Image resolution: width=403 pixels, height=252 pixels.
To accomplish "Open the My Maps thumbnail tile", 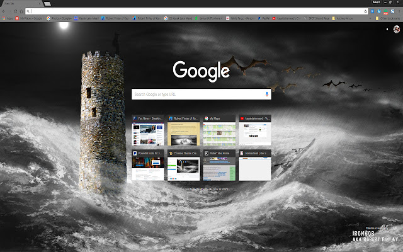I will [219, 130].
